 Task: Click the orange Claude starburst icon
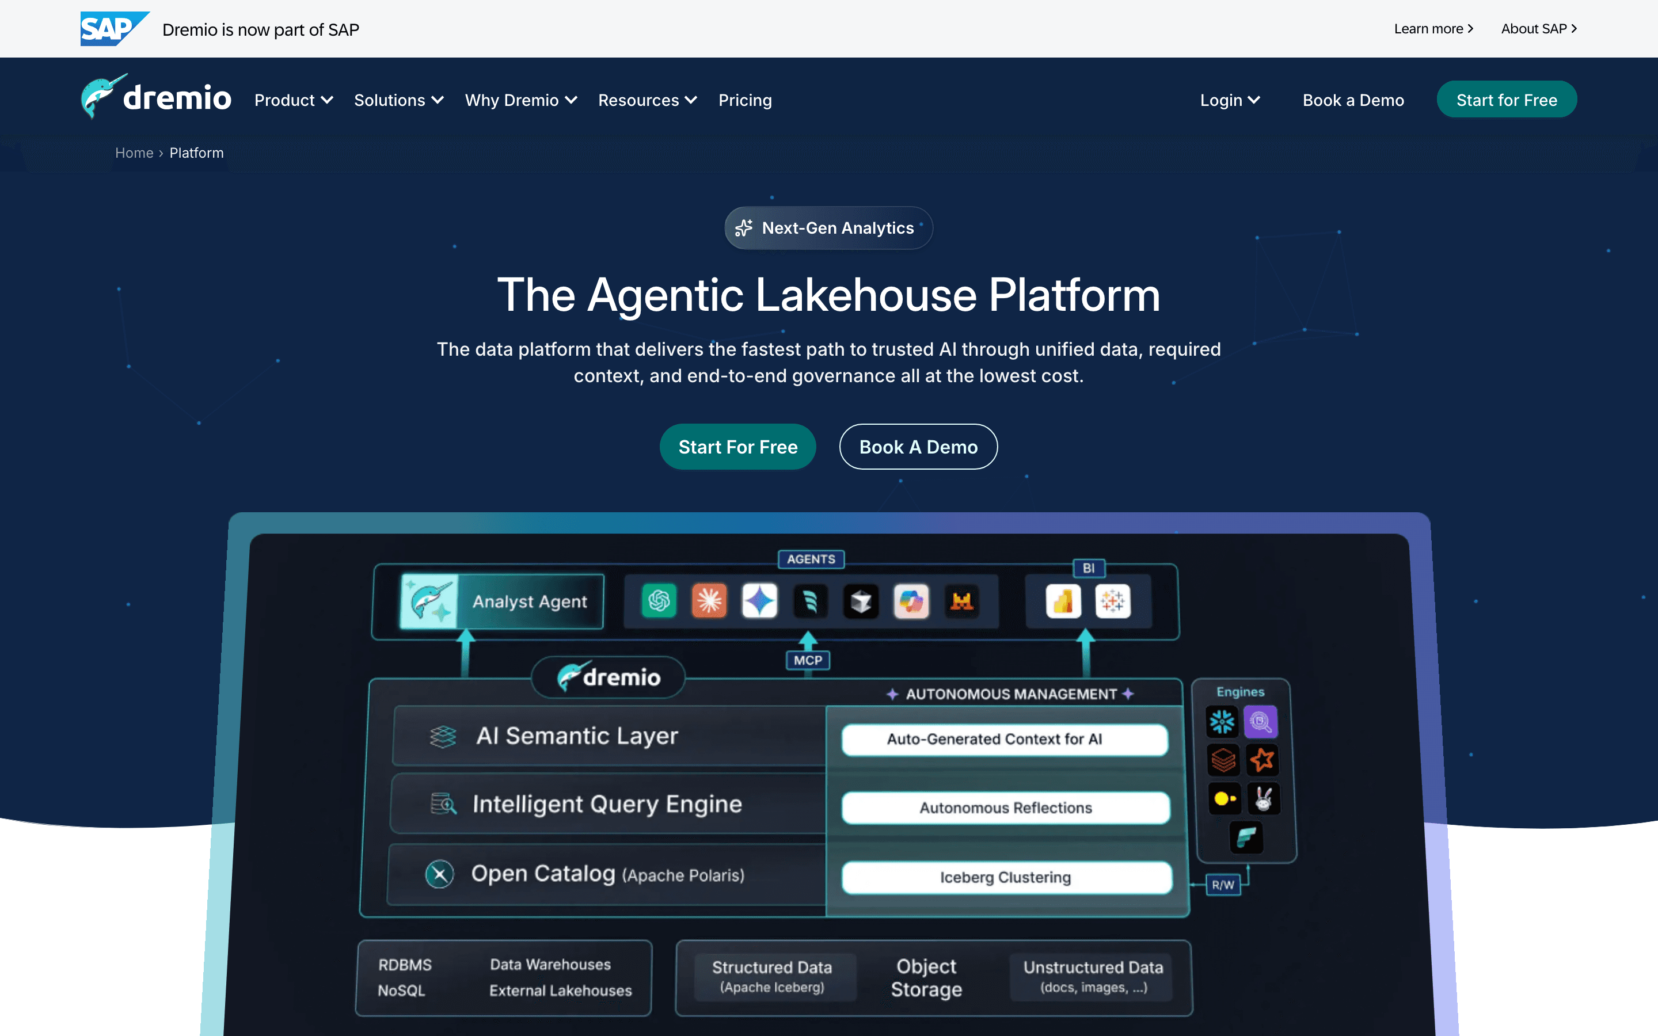(x=709, y=601)
